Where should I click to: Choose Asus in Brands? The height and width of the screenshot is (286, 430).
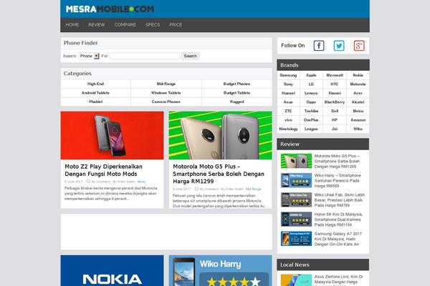click(x=288, y=102)
